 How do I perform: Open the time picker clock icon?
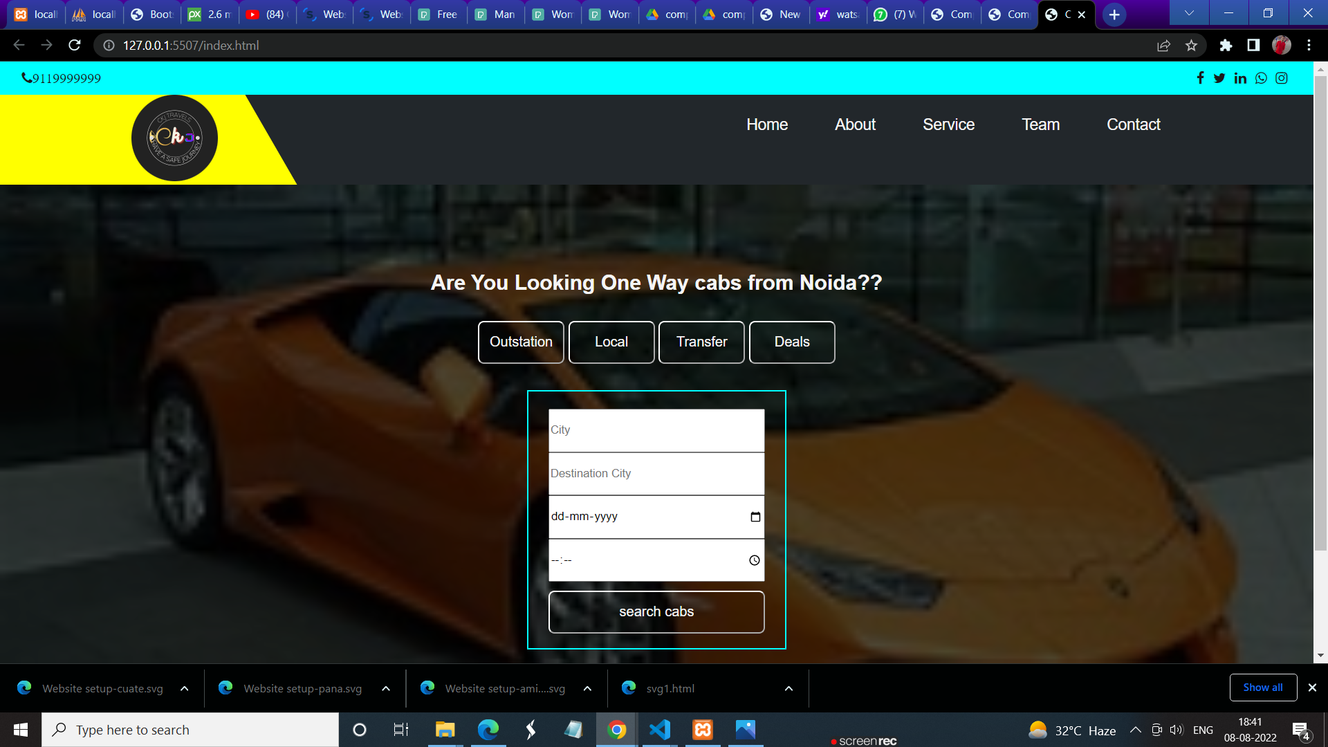(x=755, y=560)
